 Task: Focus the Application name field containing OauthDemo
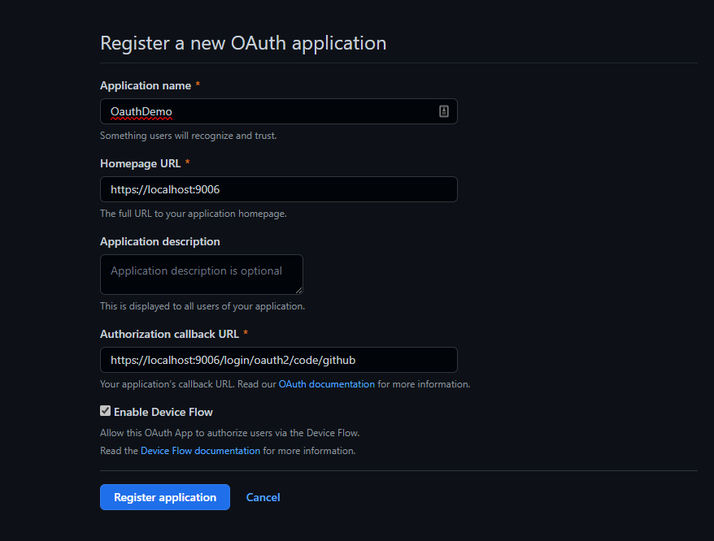click(279, 111)
